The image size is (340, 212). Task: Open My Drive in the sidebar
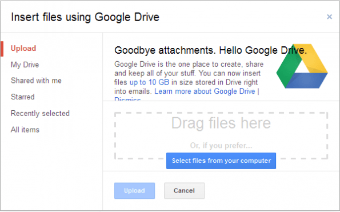click(x=25, y=65)
